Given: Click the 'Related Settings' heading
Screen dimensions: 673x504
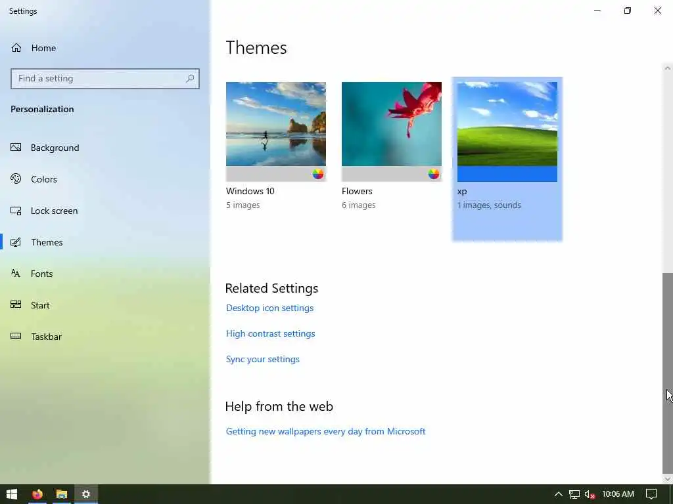Looking at the screenshot, I should (271, 288).
